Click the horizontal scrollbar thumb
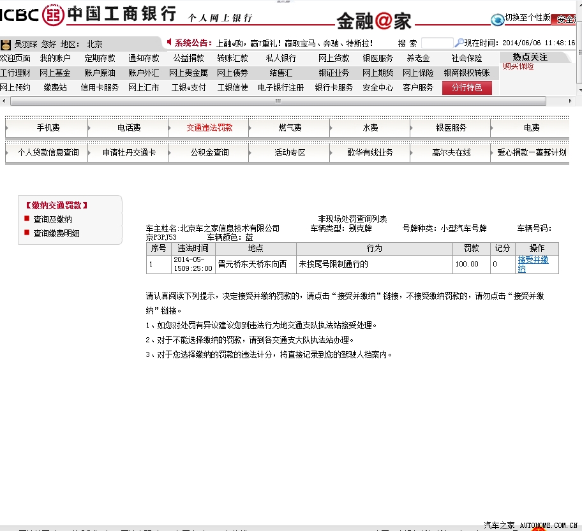Viewport: 582px width, 531px height. (x=278, y=101)
